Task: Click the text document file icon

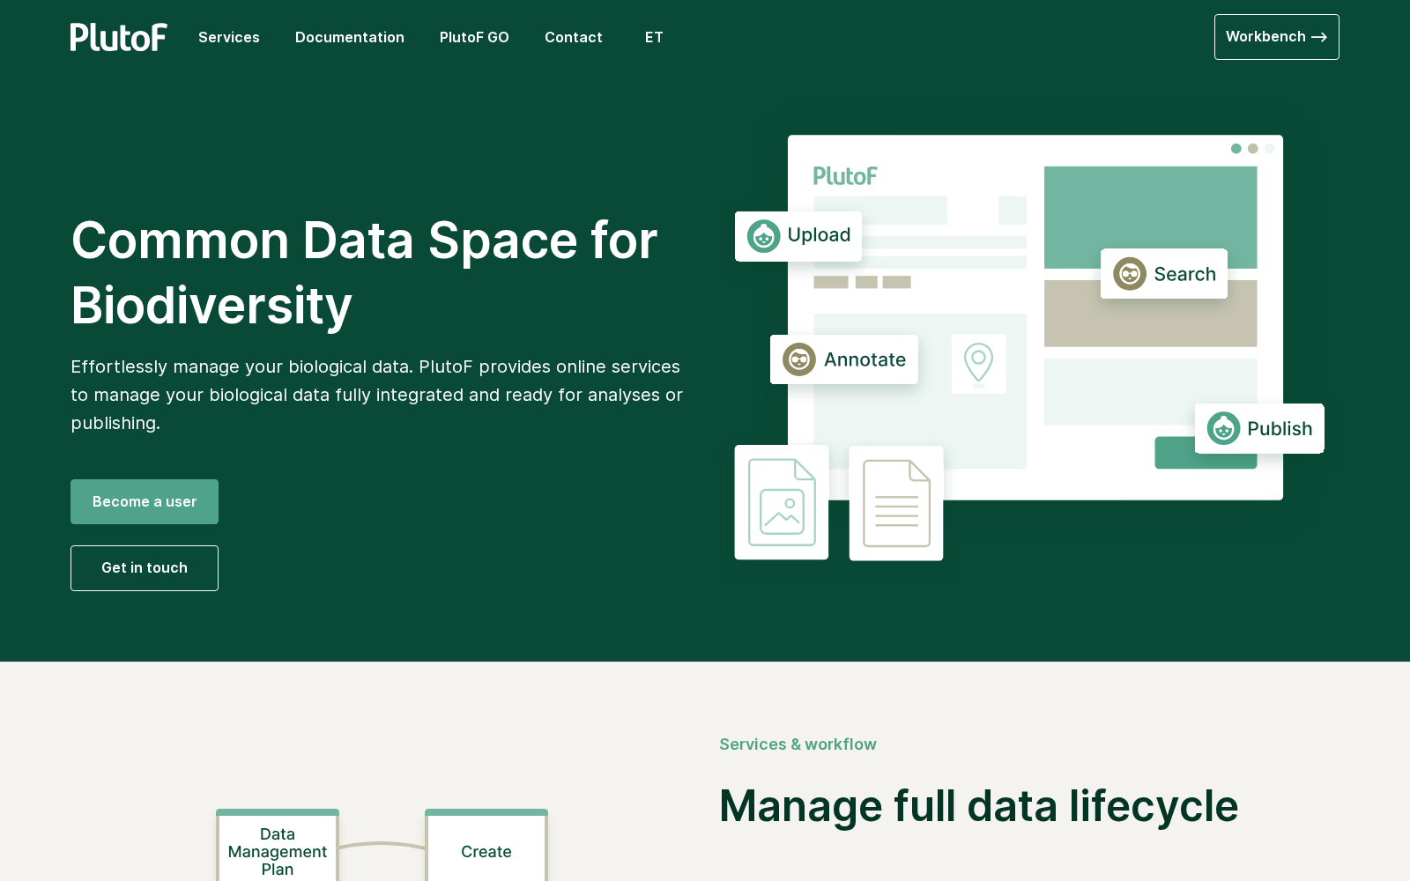Action: click(x=896, y=503)
